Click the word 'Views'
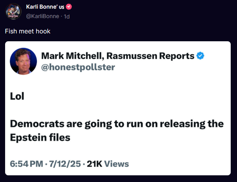The height and width of the screenshot is (182, 237). 117,163
